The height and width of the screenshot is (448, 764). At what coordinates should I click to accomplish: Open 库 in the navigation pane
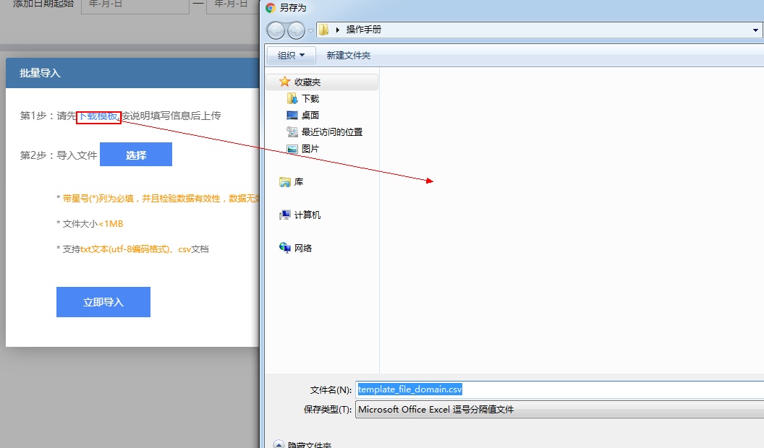[x=298, y=182]
